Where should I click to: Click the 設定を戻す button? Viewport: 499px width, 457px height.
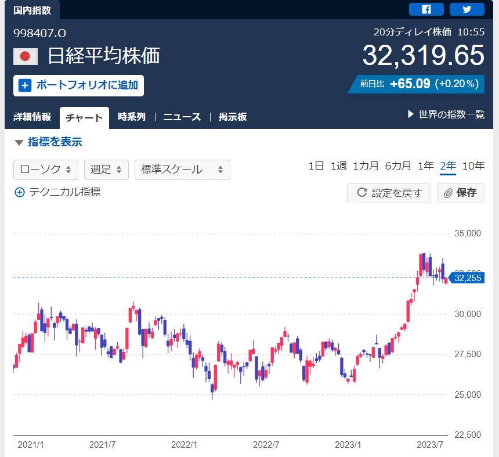tap(389, 193)
